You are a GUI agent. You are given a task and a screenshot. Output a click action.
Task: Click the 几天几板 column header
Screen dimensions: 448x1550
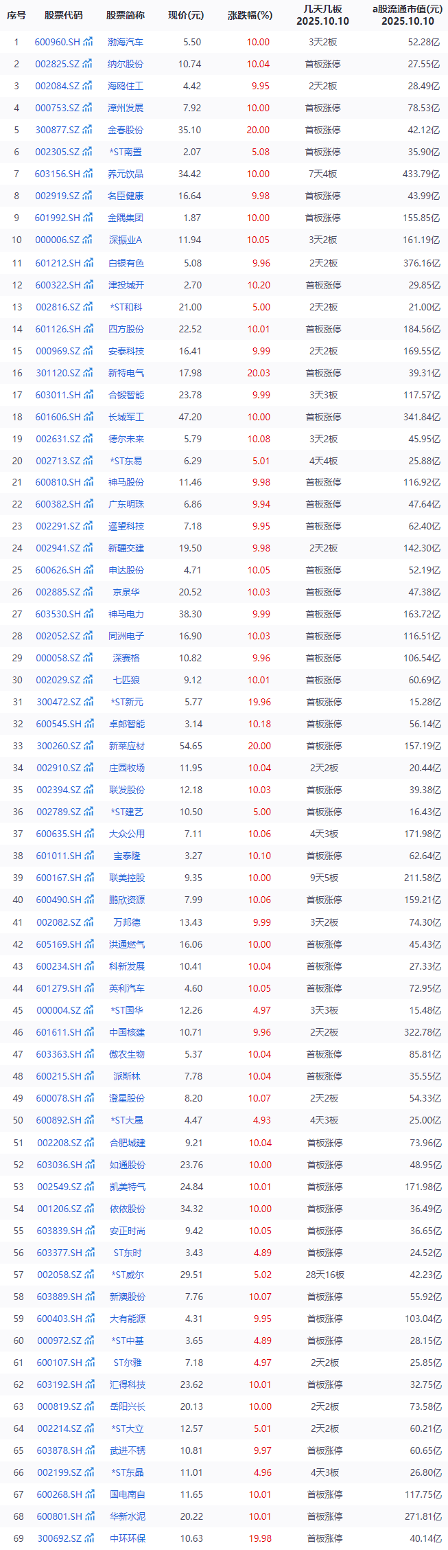pyautogui.click(x=322, y=15)
